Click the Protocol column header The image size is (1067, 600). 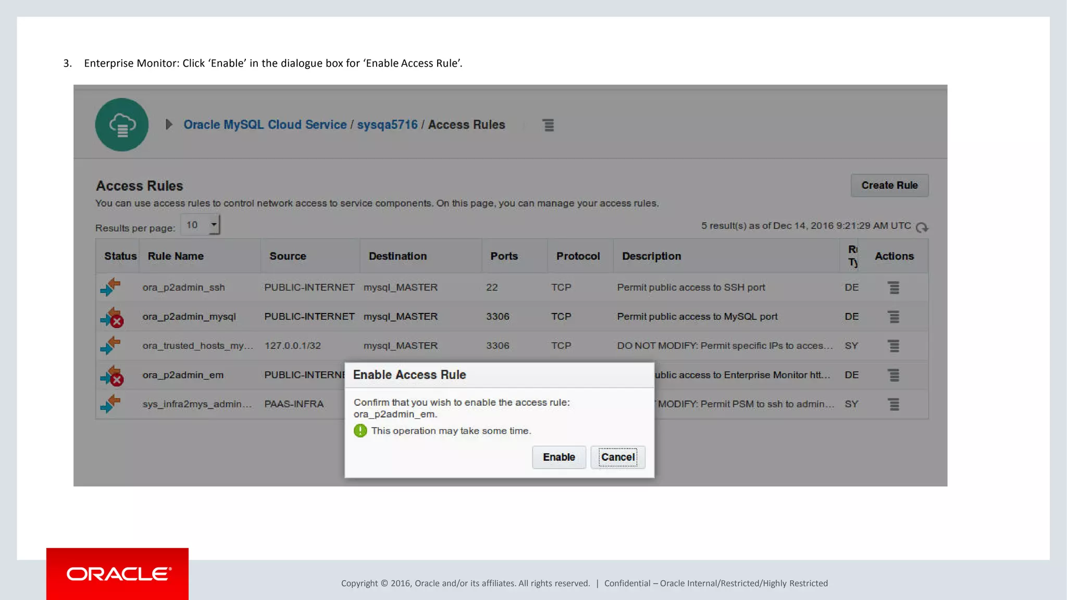[x=578, y=256]
